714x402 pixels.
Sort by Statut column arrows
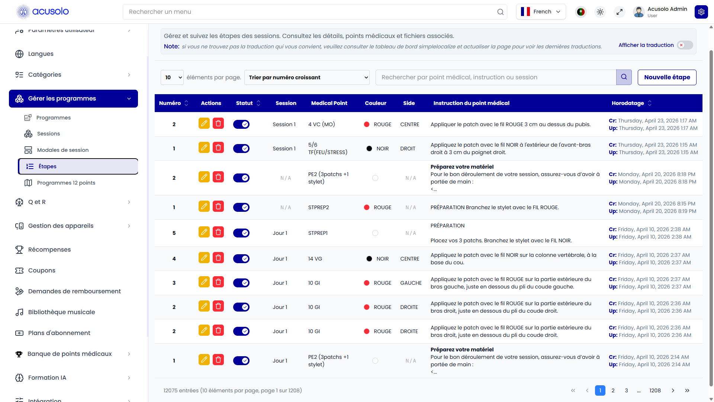pos(258,103)
